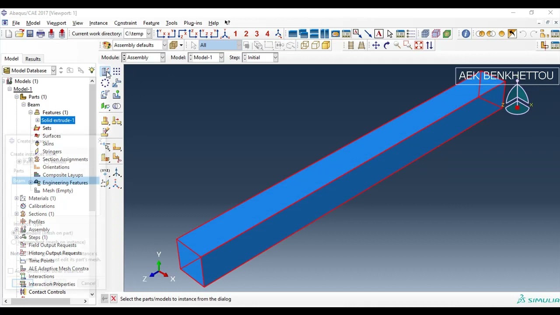Select Field Output Requests tree item
Image resolution: width=560 pixels, height=315 pixels.
click(x=52, y=245)
